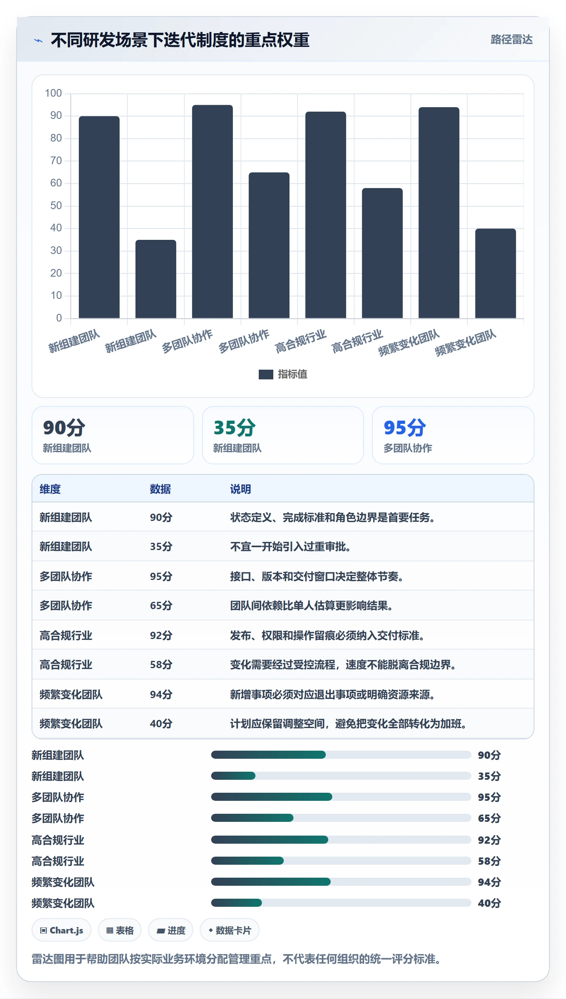Click the progress bar labeled 35分
Screen dimensions: 566x999
coord(341,776)
